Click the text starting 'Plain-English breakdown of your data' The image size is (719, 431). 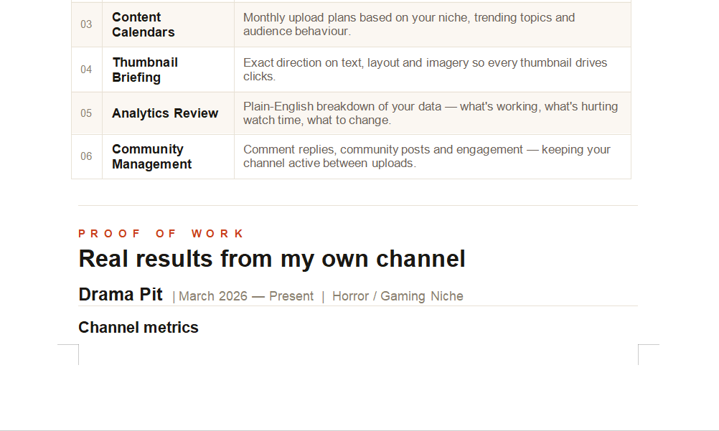click(x=431, y=113)
